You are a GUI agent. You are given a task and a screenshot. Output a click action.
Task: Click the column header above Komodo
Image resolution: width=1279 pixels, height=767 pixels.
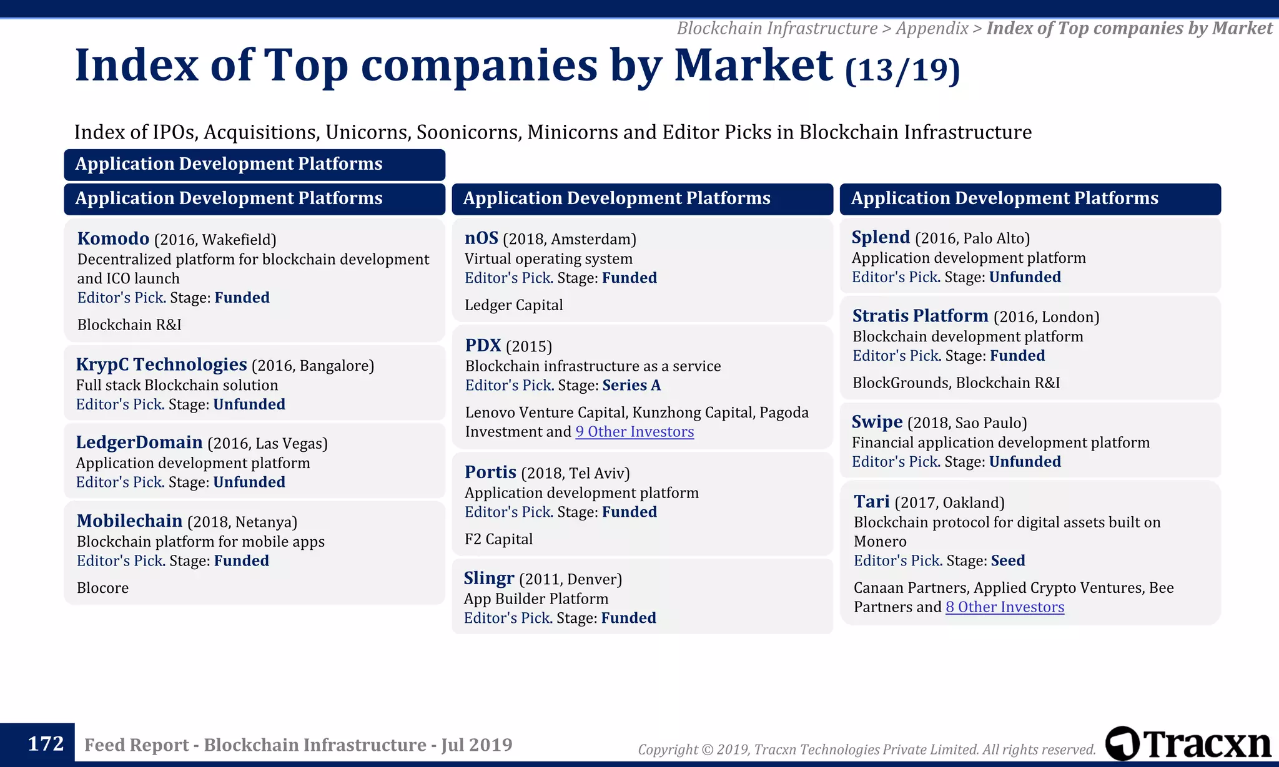tap(255, 198)
